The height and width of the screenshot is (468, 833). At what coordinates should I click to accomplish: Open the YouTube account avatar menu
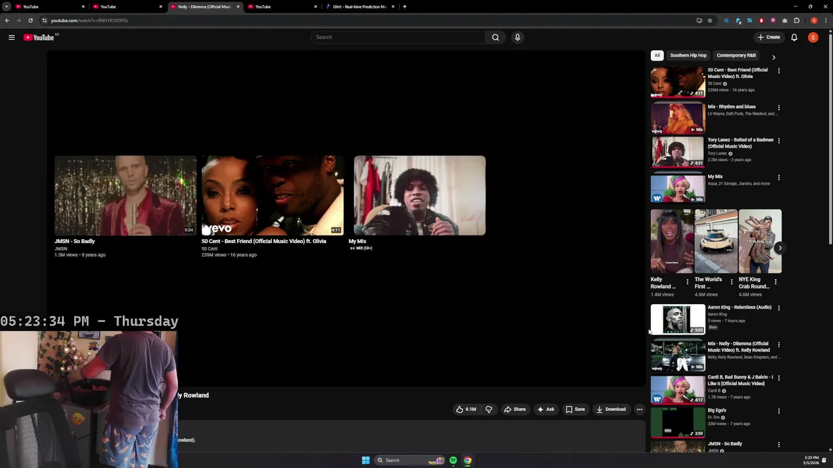(x=813, y=37)
